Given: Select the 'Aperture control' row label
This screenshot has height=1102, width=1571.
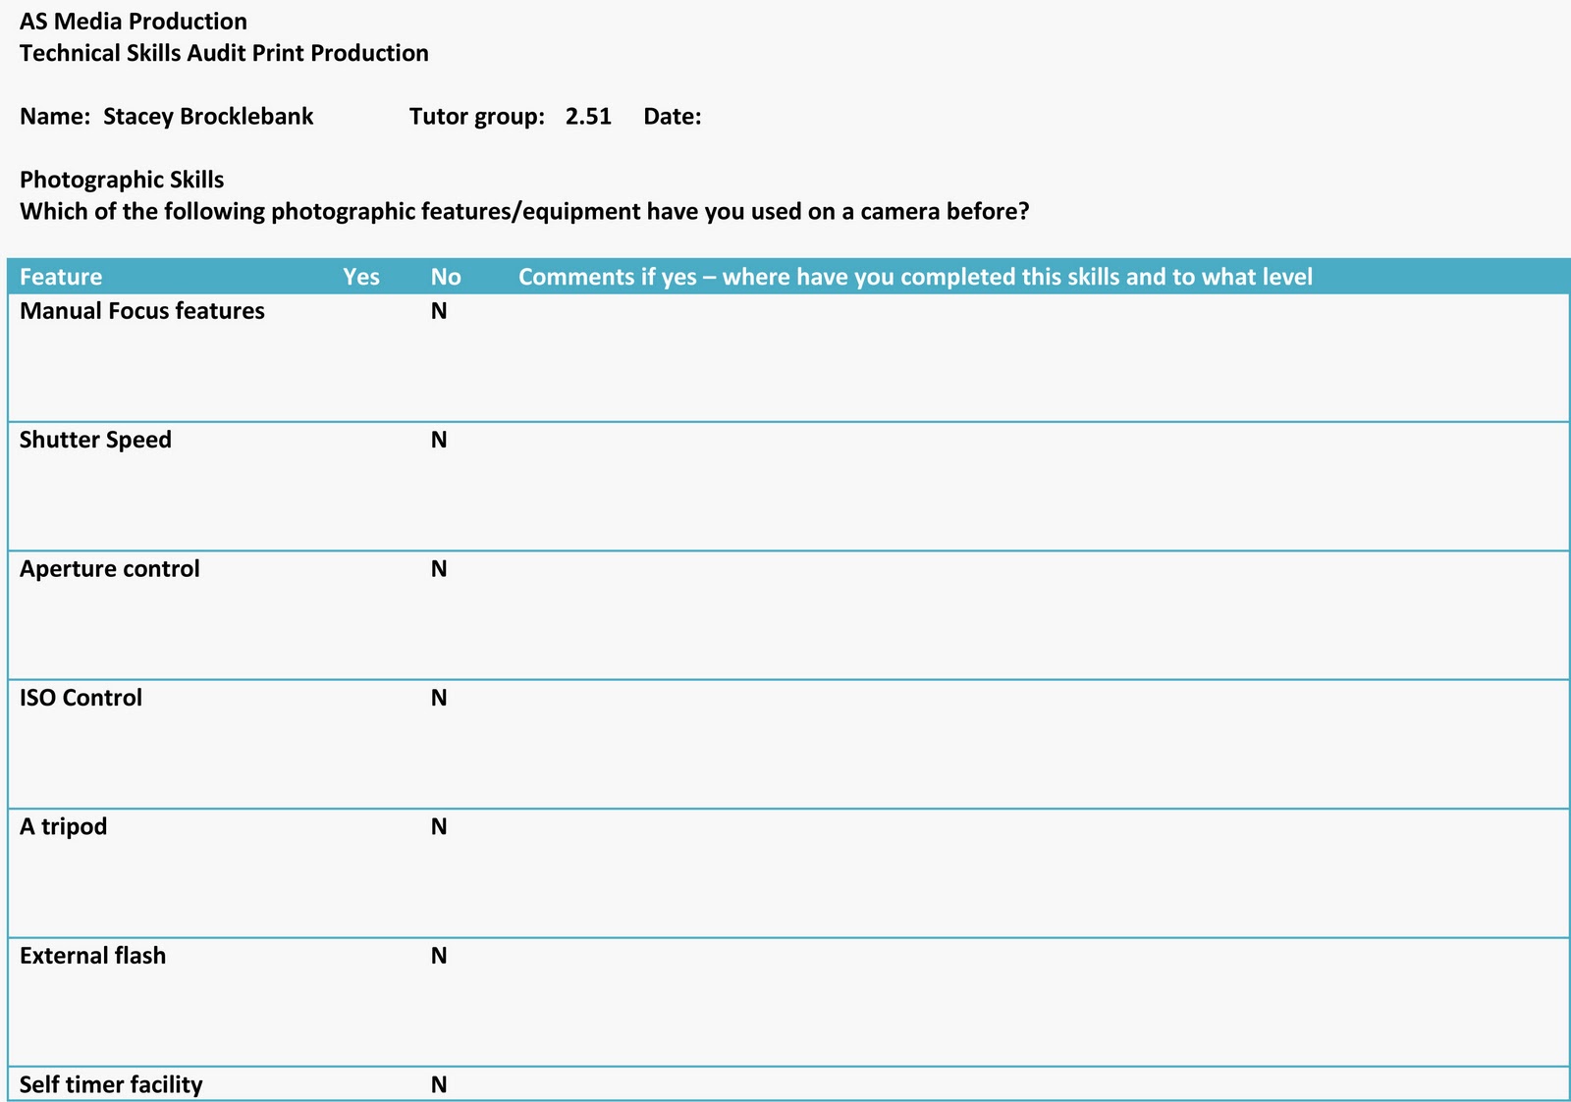Looking at the screenshot, I should point(110,569).
